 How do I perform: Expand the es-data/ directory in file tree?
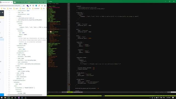pyautogui.click(x=50, y=10)
